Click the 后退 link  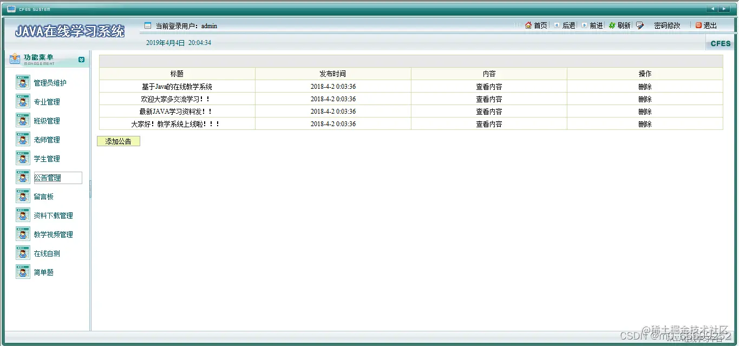click(568, 25)
